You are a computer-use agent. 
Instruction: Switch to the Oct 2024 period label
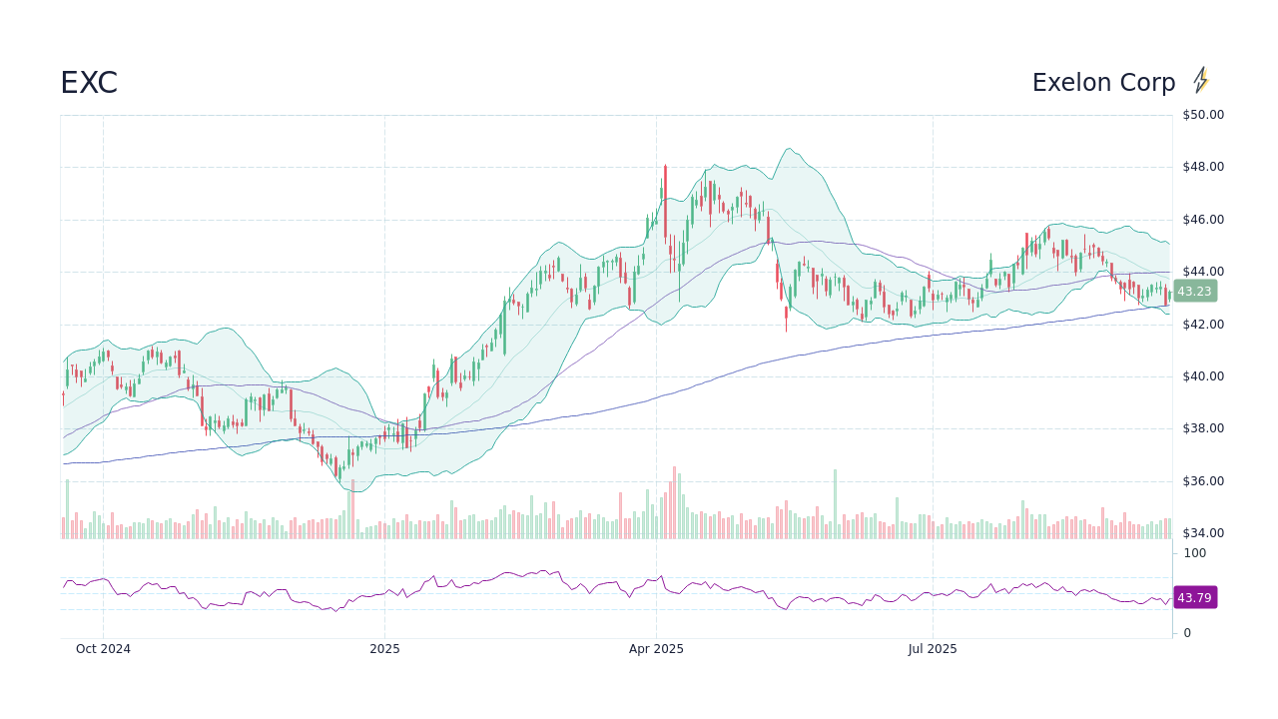[x=103, y=649]
